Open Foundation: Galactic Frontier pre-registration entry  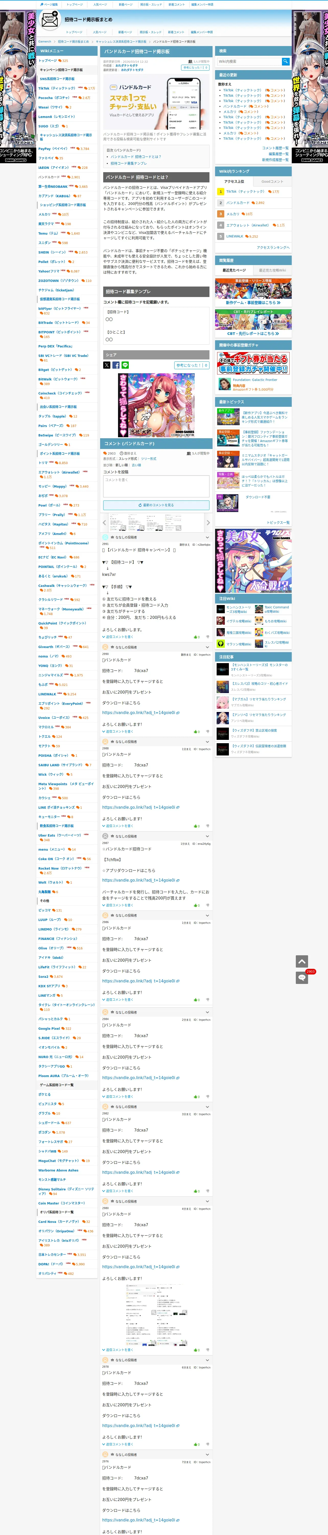tap(255, 380)
